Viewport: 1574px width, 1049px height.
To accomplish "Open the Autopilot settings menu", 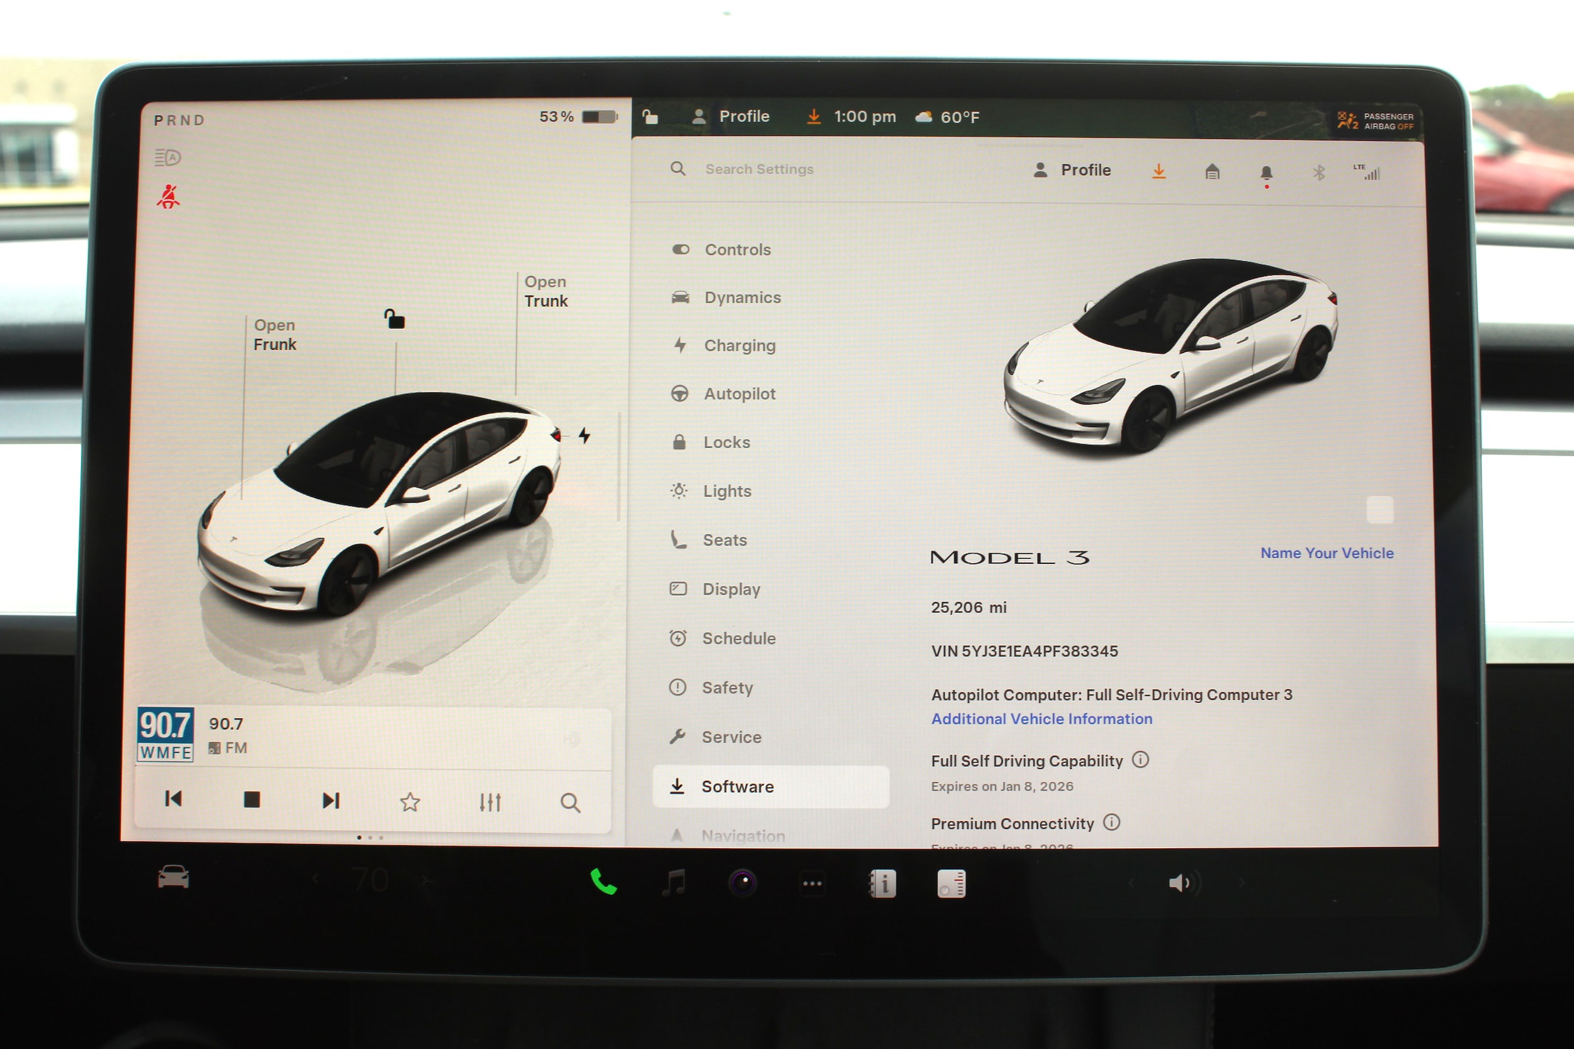I will (739, 394).
